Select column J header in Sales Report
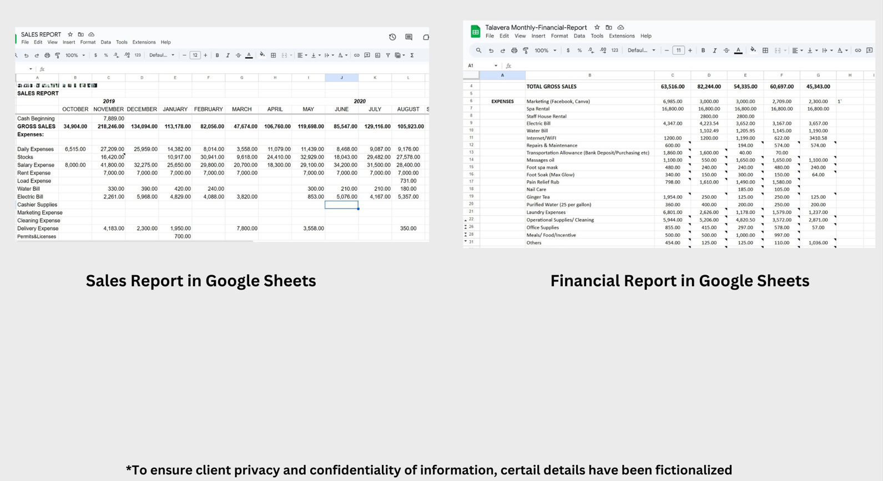Viewport: 883px width, 481px height. click(x=341, y=78)
